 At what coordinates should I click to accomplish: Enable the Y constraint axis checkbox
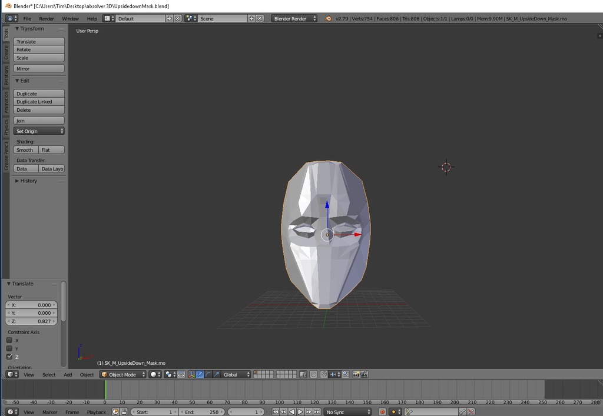(x=9, y=348)
